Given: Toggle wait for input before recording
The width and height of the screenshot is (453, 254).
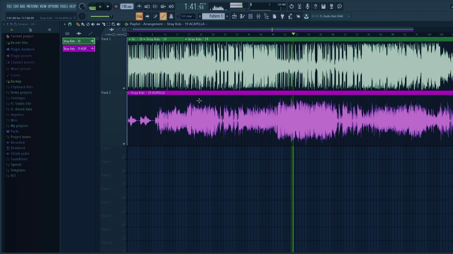Looking at the screenshot, I should (x=147, y=6).
